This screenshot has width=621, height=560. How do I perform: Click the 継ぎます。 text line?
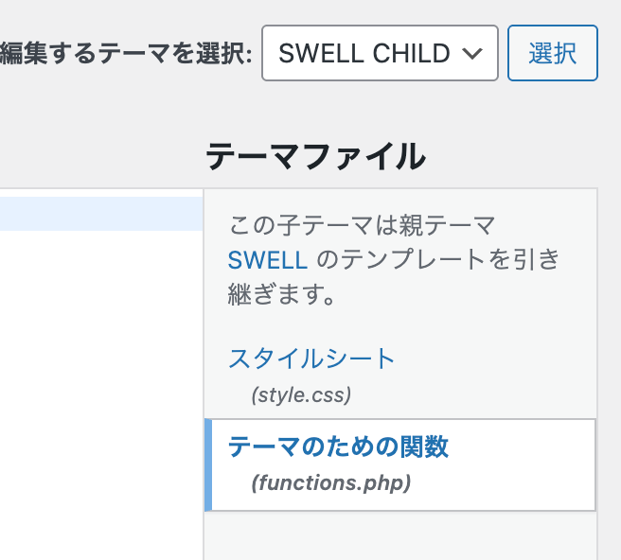pos(282,293)
